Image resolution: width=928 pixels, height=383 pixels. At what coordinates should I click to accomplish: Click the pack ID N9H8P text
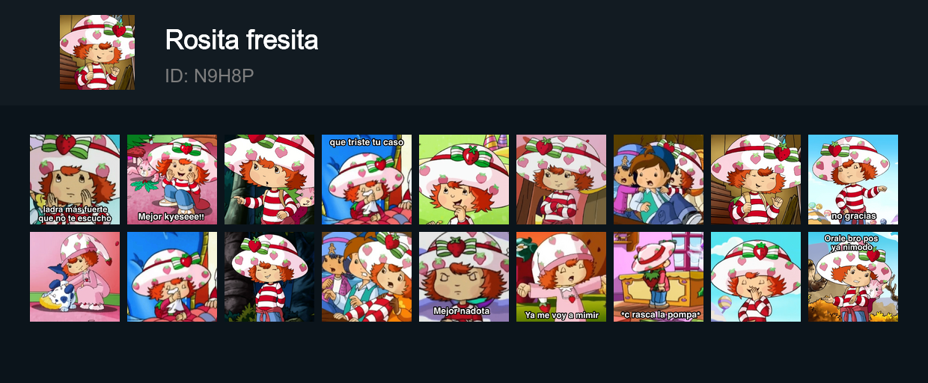click(x=210, y=76)
